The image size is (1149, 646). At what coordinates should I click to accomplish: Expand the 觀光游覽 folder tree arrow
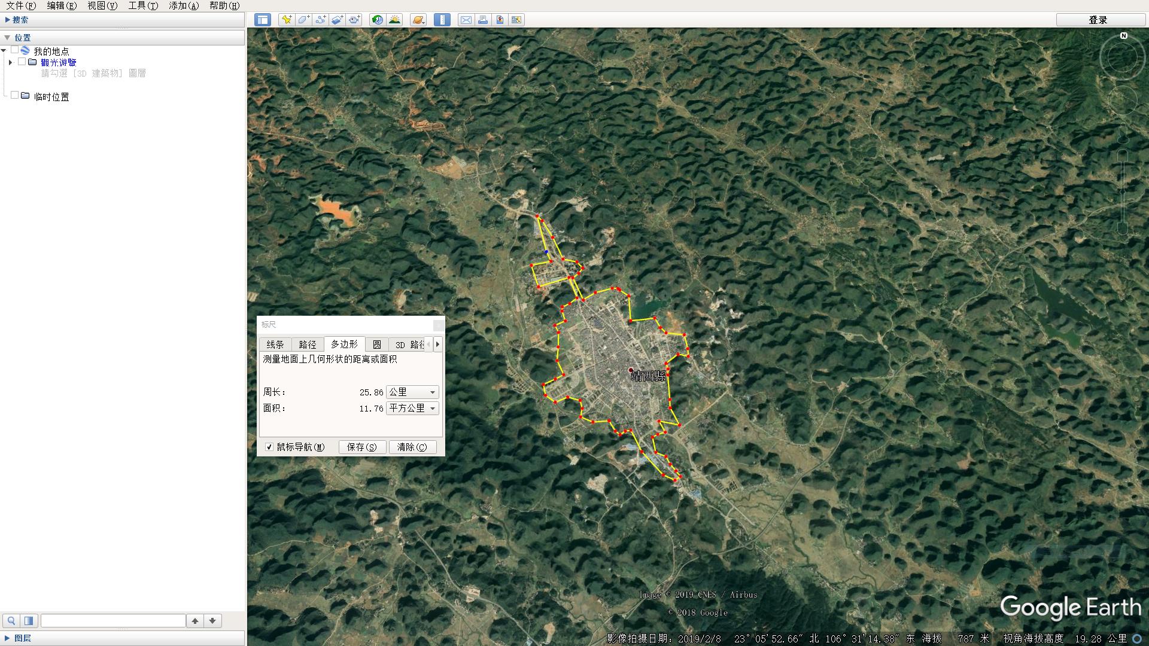pyautogui.click(x=10, y=62)
